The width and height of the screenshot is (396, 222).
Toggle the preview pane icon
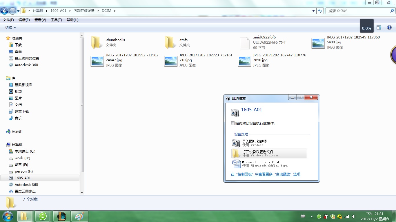379,27
